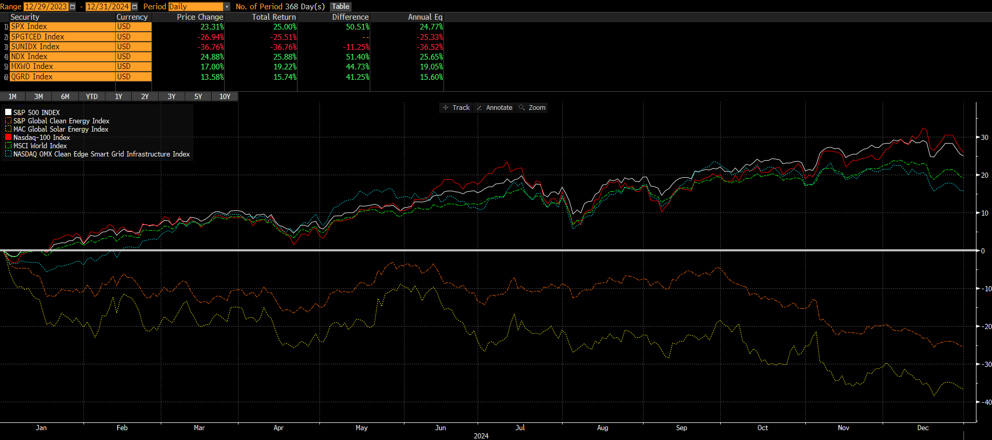992x440 pixels.
Task: Click the NDX Index security field
Action: (x=62, y=56)
